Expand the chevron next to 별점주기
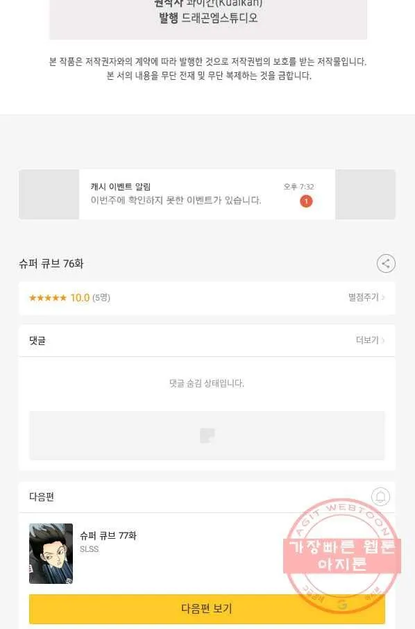Screen dimensions: 415x629 point(383,297)
